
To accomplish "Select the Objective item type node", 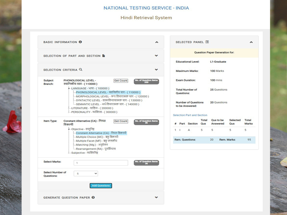I will [x=83, y=129].
